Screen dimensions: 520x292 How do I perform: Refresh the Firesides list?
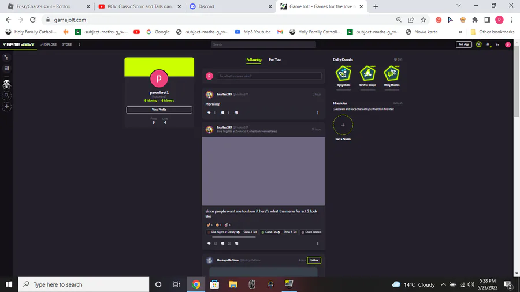click(x=398, y=103)
